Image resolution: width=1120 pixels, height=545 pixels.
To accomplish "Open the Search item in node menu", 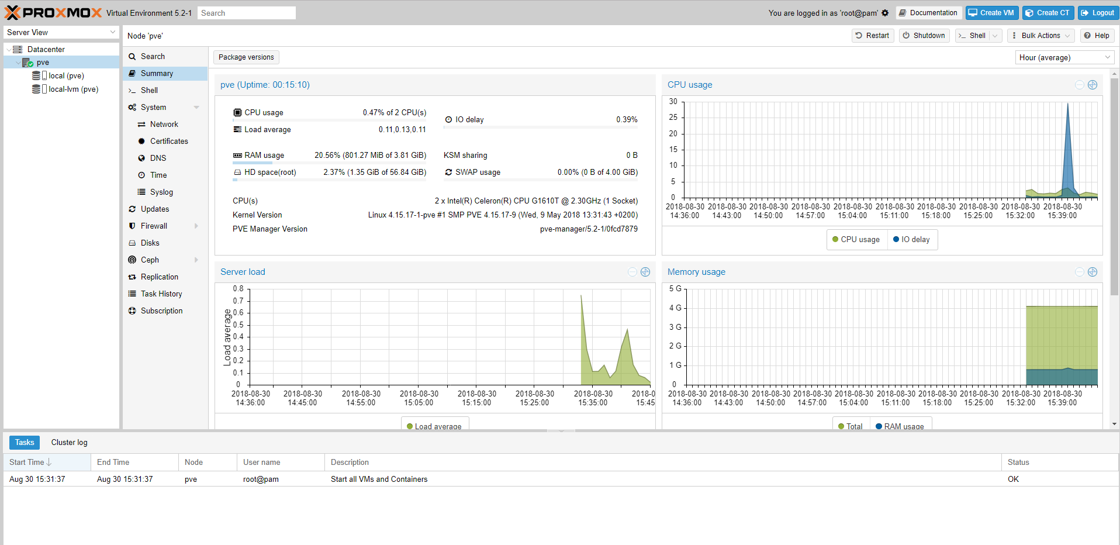I will (x=165, y=57).
